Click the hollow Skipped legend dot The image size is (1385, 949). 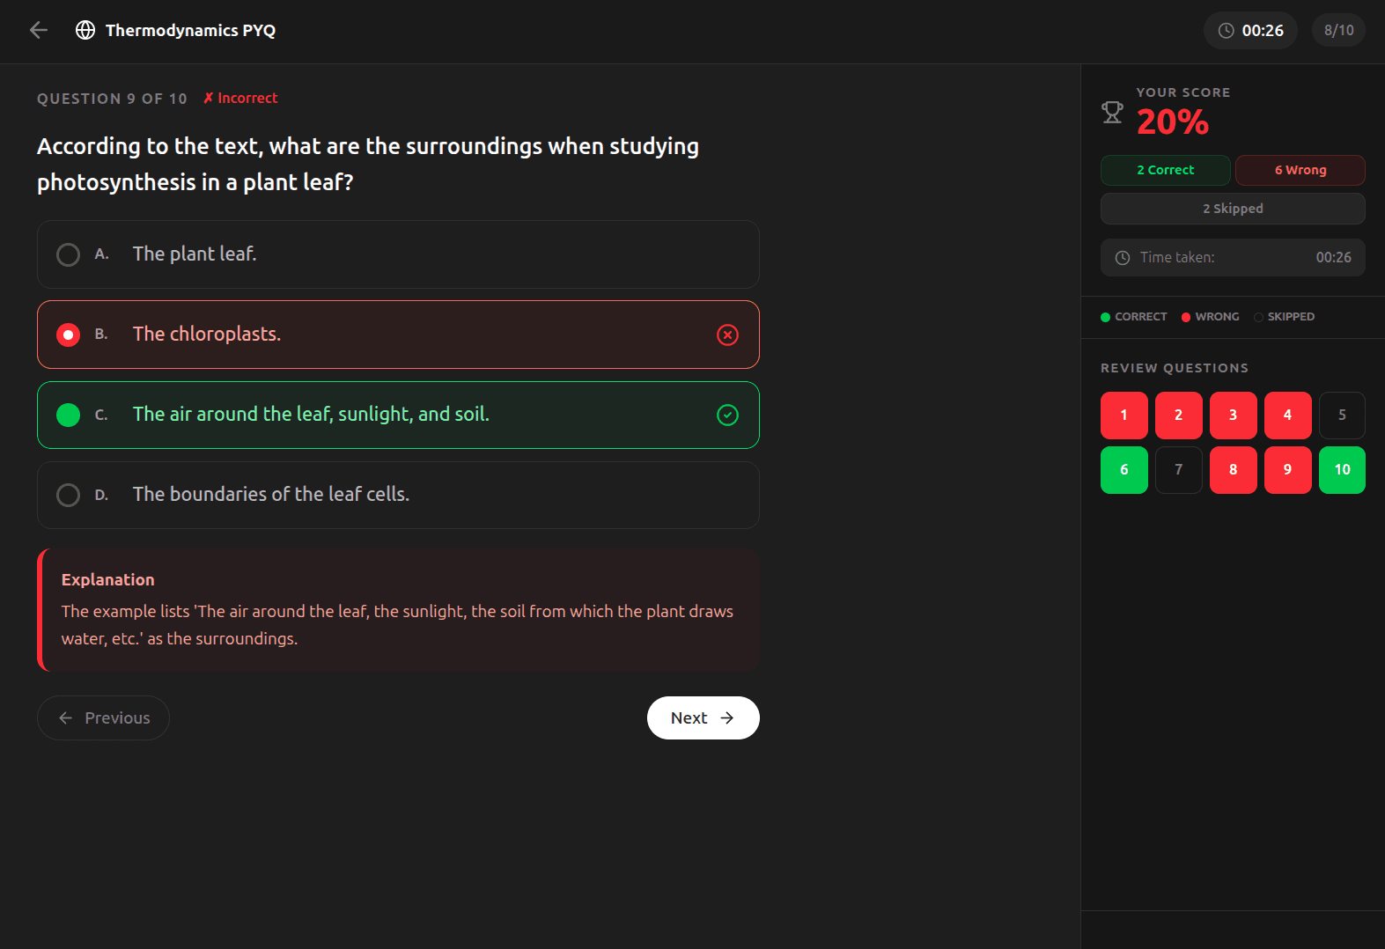(1258, 317)
